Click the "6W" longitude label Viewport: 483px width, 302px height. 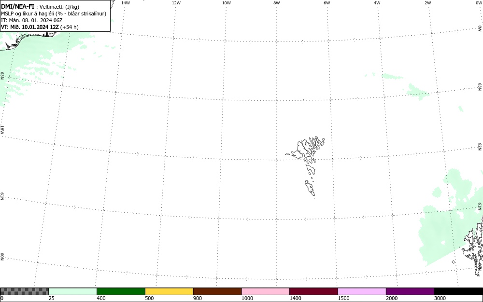(x=327, y=3)
